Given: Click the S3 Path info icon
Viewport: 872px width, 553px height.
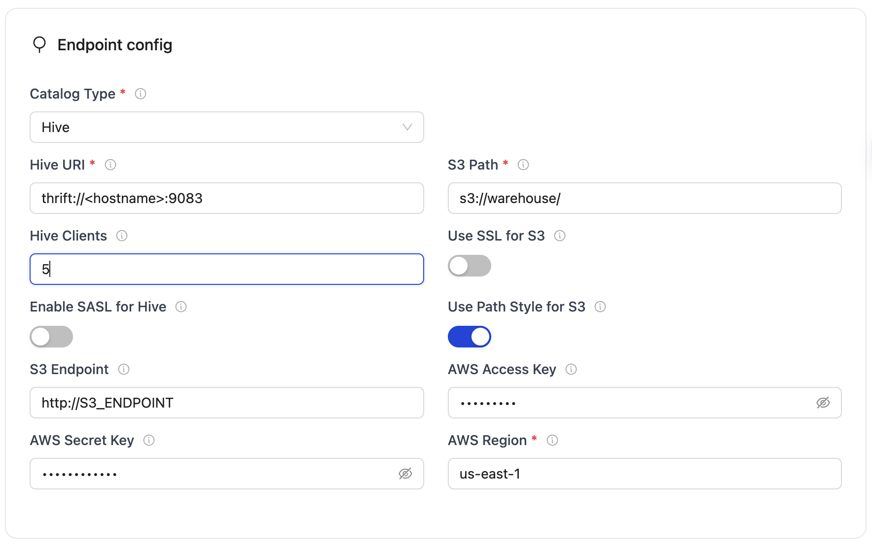Looking at the screenshot, I should [x=523, y=165].
